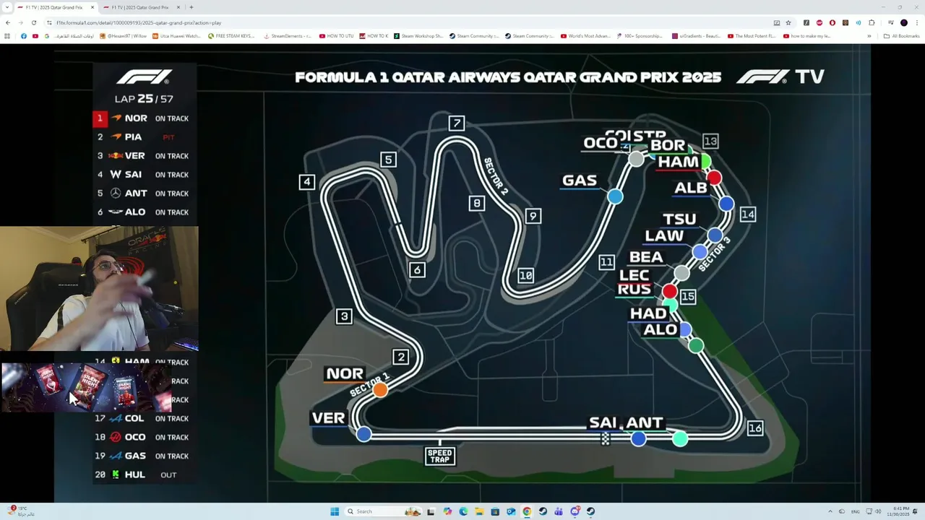This screenshot has width=925, height=520.
Task: Select the VER row in timing tower
Action: point(144,156)
